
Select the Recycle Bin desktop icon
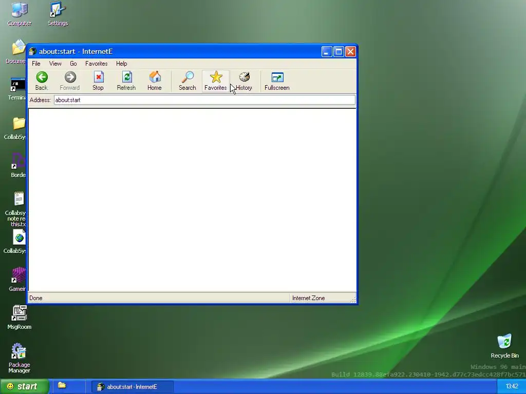pyautogui.click(x=504, y=346)
